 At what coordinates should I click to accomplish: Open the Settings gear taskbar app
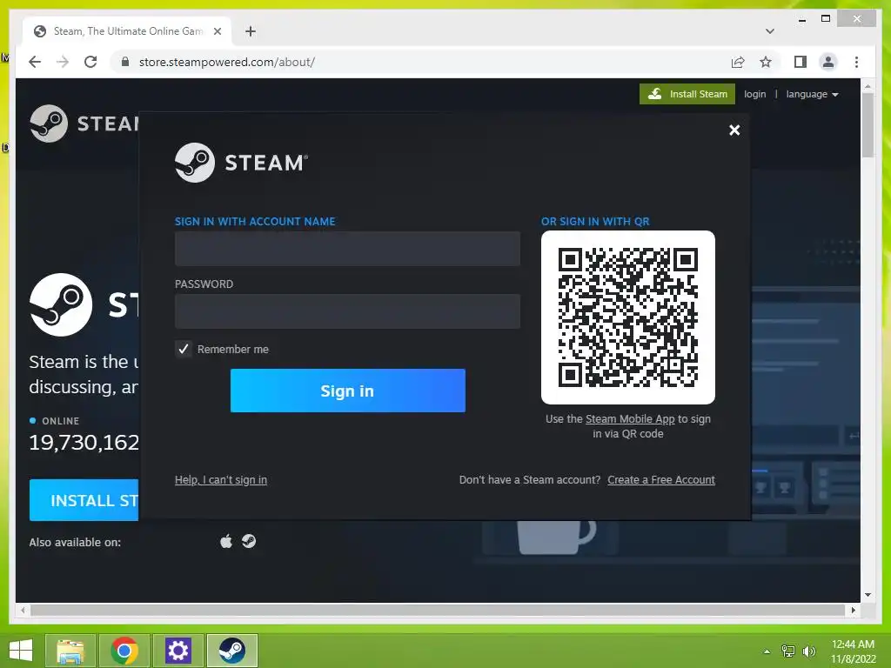(178, 650)
